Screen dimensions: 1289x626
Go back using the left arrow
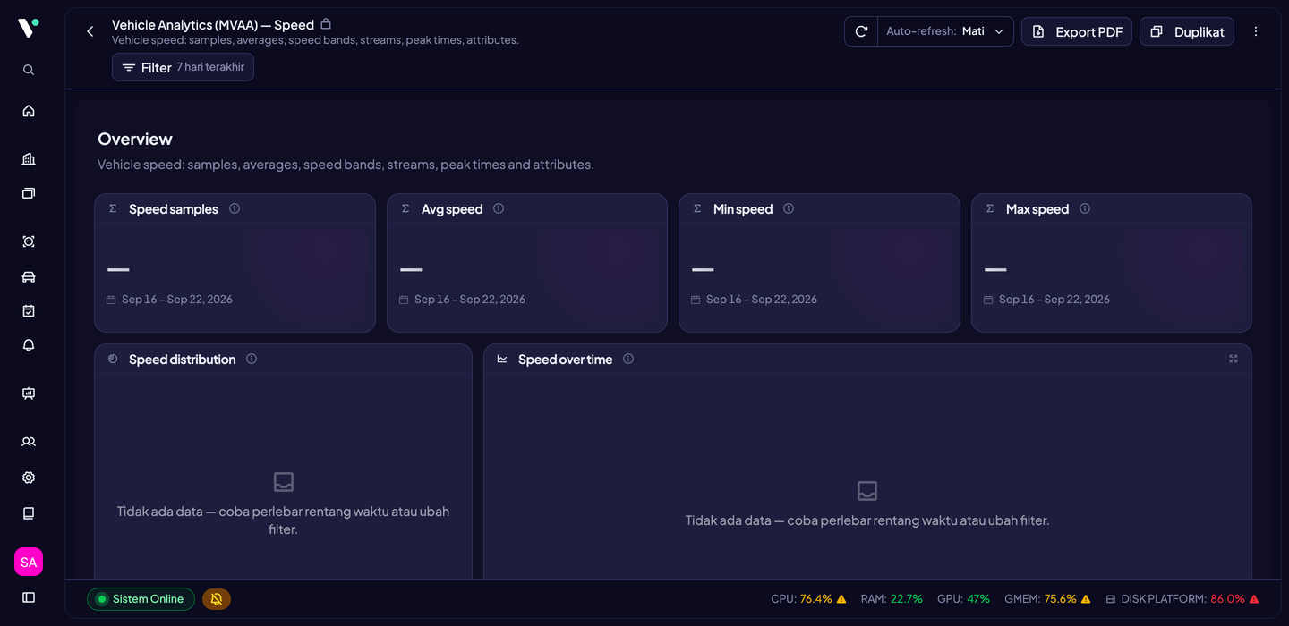pyautogui.click(x=90, y=31)
